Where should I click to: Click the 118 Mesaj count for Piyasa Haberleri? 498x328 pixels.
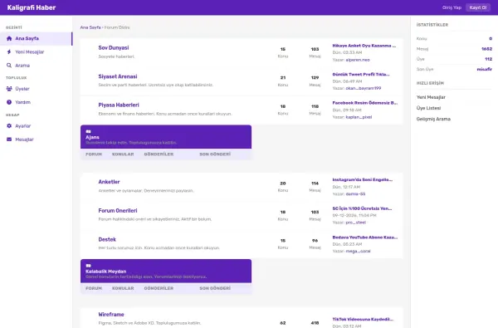[x=315, y=106]
